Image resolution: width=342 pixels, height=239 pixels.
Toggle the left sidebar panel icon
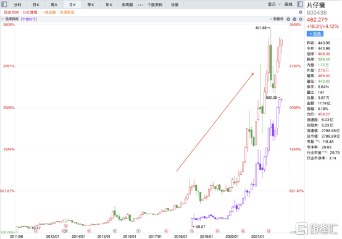(x=4, y=4)
